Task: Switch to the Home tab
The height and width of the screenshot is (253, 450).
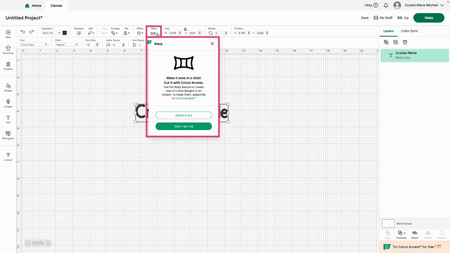Action: click(33, 5)
